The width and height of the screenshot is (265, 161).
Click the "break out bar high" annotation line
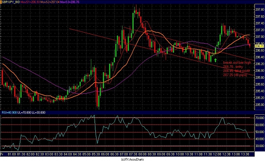pos(237,63)
